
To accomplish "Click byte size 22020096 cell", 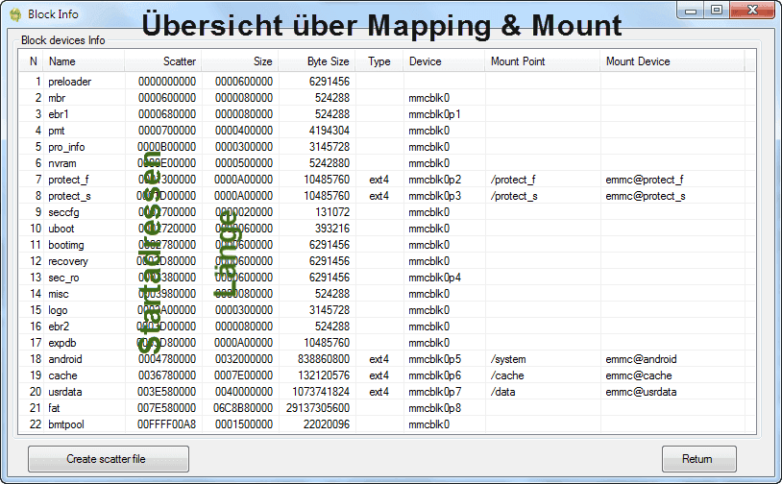I will (327, 424).
